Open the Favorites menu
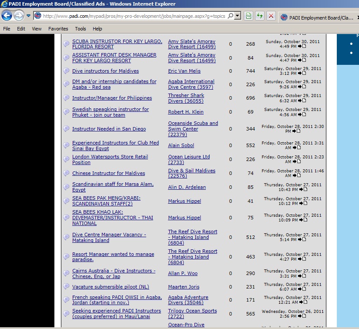 pyautogui.click(x=58, y=29)
